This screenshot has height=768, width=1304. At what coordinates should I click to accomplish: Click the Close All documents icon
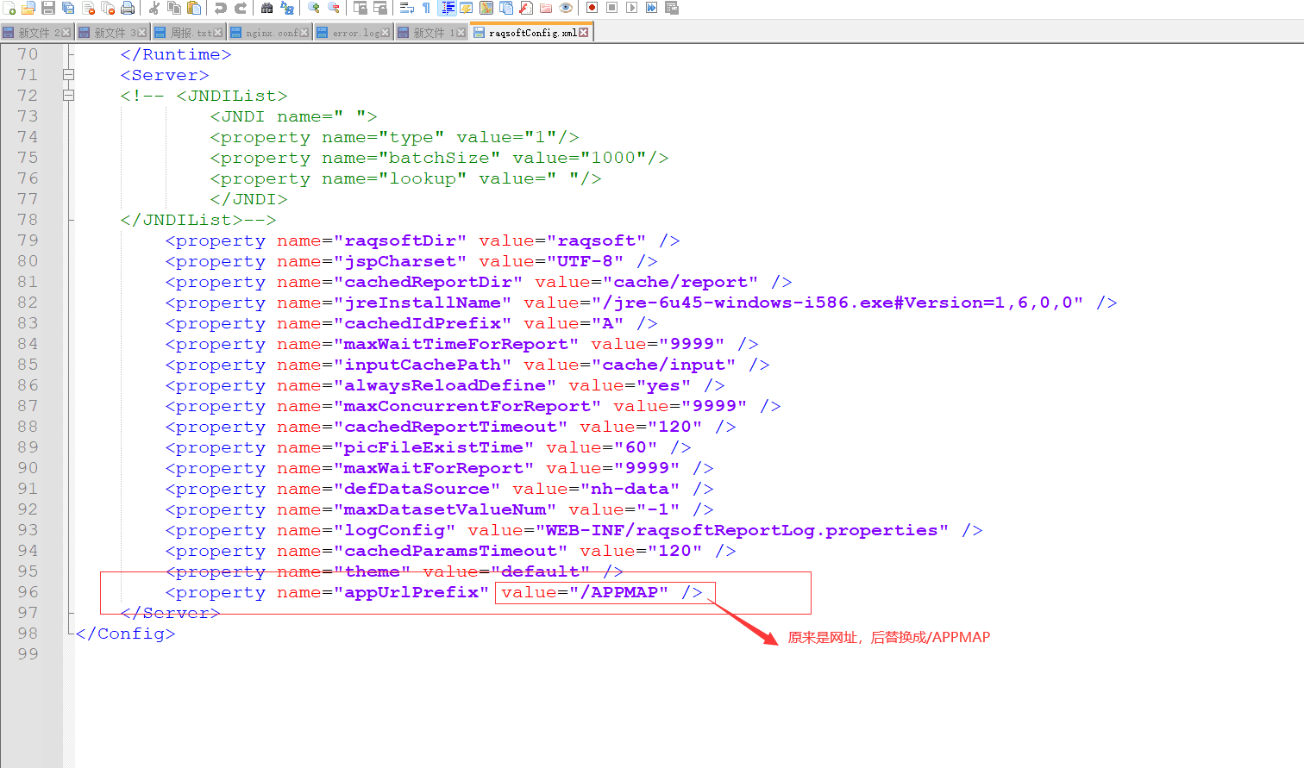108,8
